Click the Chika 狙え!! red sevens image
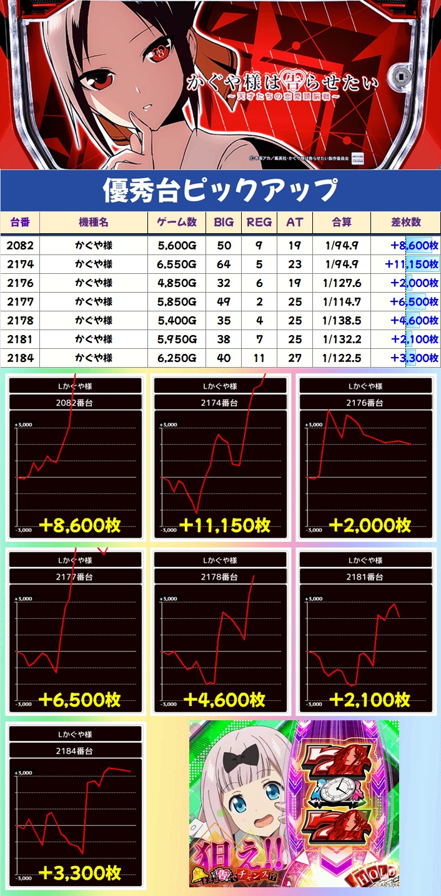The width and height of the screenshot is (441, 896). pyautogui.click(x=294, y=803)
